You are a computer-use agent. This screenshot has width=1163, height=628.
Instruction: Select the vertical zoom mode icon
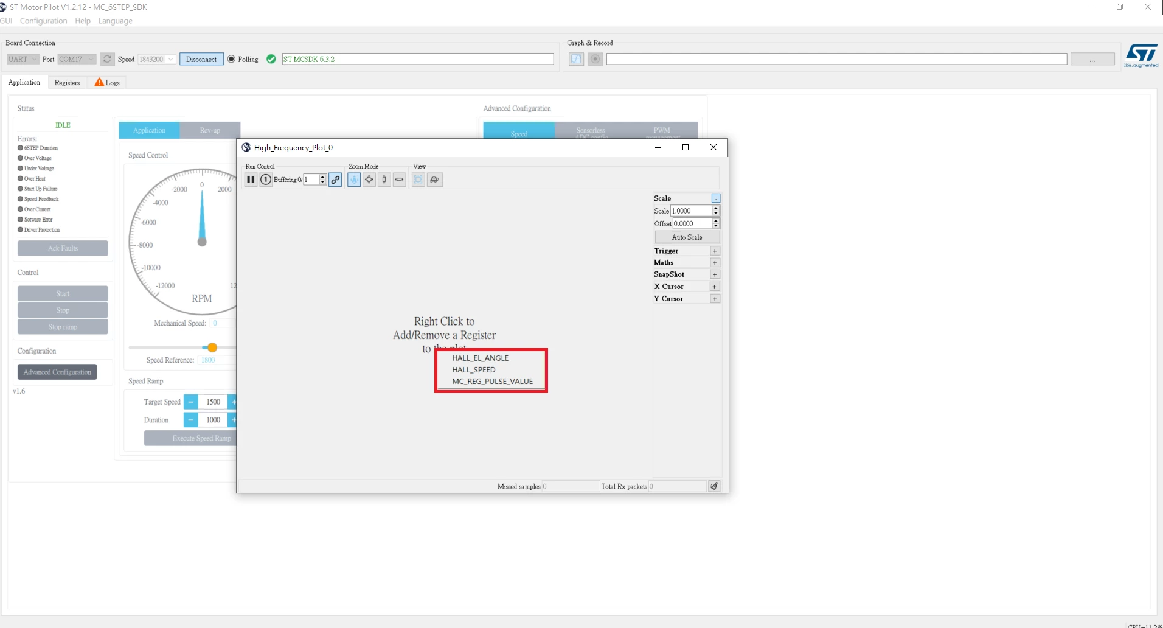(x=384, y=180)
